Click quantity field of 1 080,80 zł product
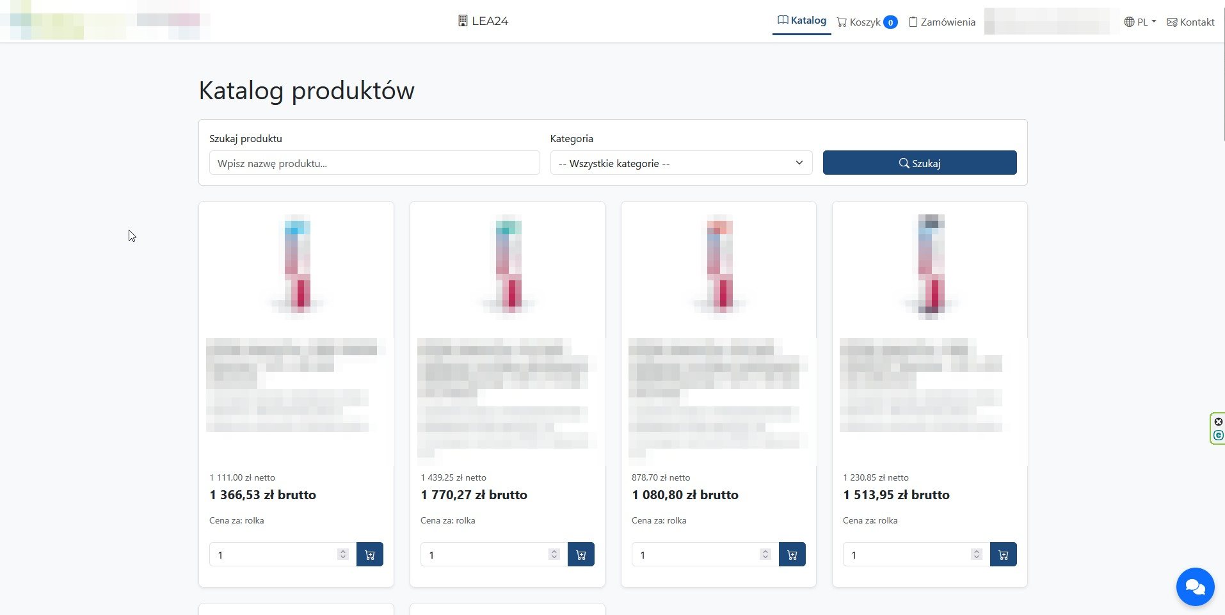This screenshot has width=1225, height=615. (705, 554)
